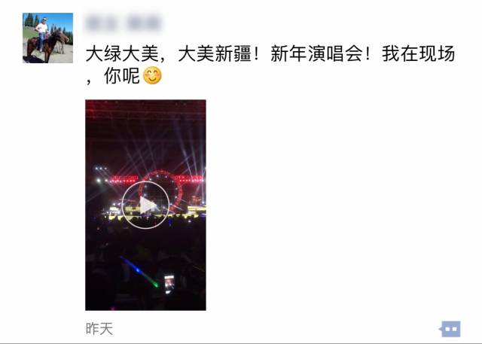Open the blurred username above the post
This screenshot has height=344, width=482.
pyautogui.click(x=124, y=23)
